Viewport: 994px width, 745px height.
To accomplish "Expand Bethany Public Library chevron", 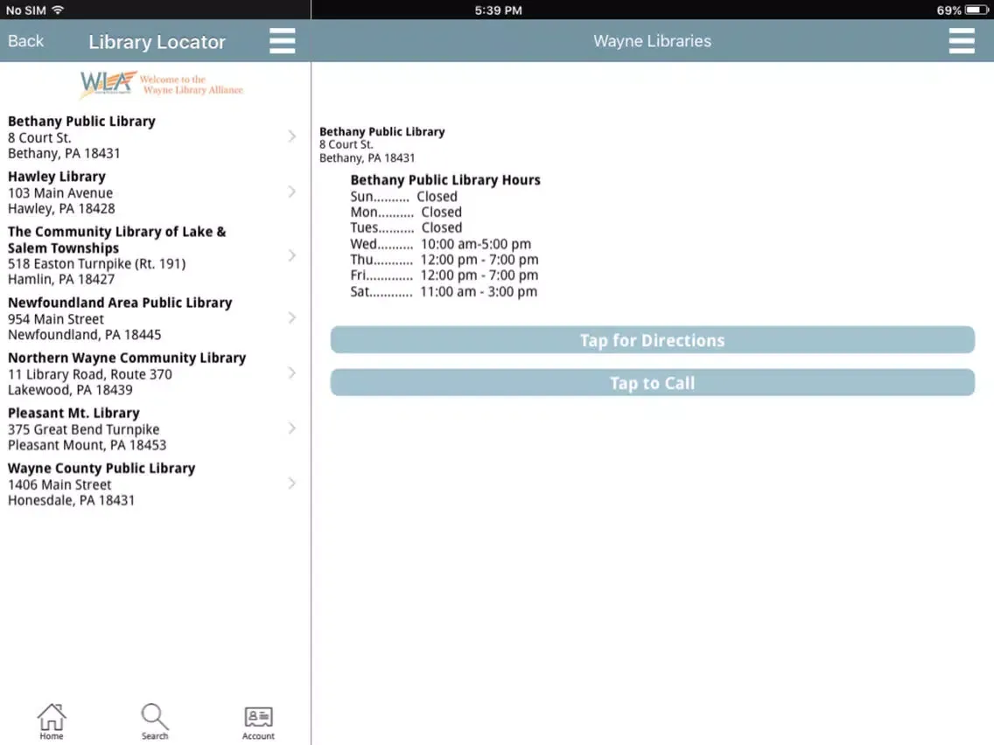I will pyautogui.click(x=291, y=136).
